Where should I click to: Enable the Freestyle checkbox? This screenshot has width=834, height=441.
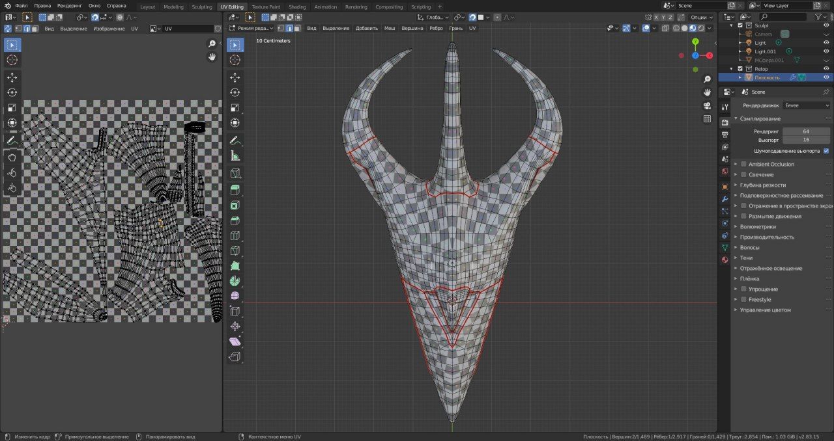point(743,299)
